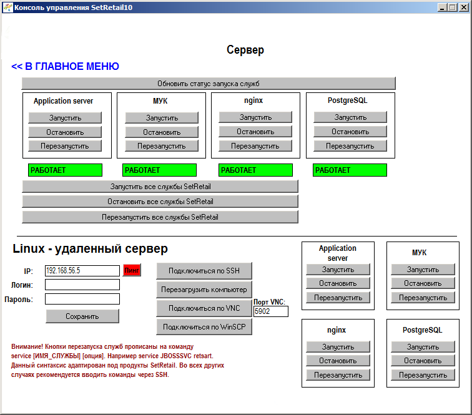The height and width of the screenshot is (415, 472).
Task: Start remote PostgreSQL with Запустить
Action: click(x=423, y=347)
